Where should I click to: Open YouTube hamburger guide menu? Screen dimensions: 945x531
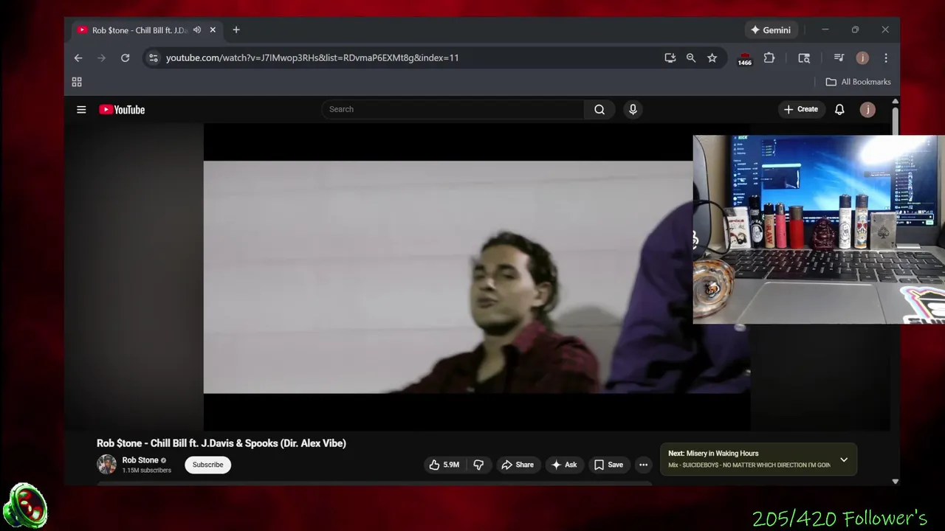(x=81, y=109)
